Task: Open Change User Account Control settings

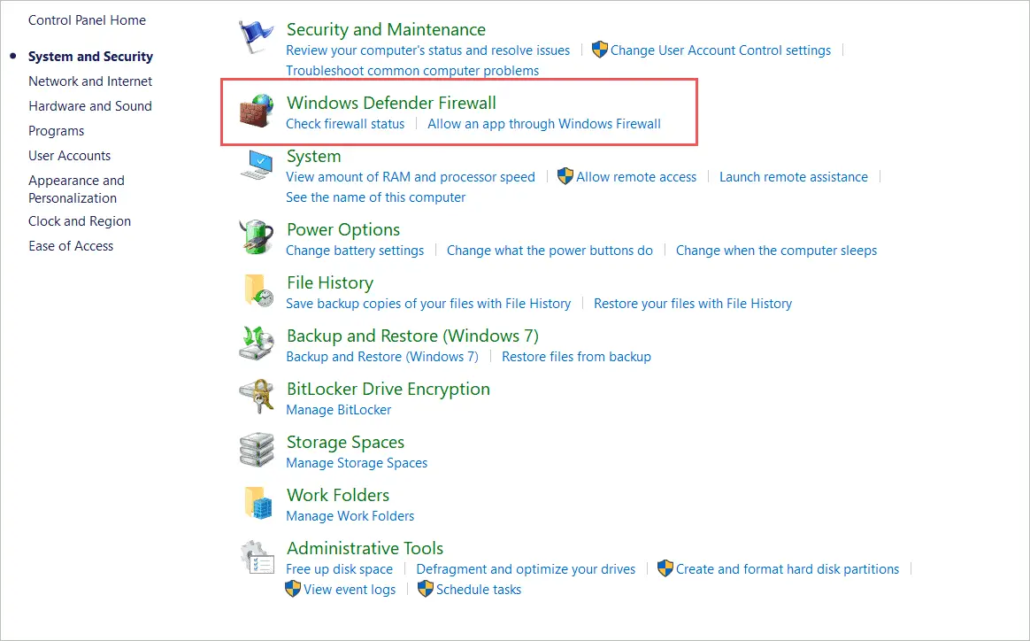Action: (x=721, y=50)
